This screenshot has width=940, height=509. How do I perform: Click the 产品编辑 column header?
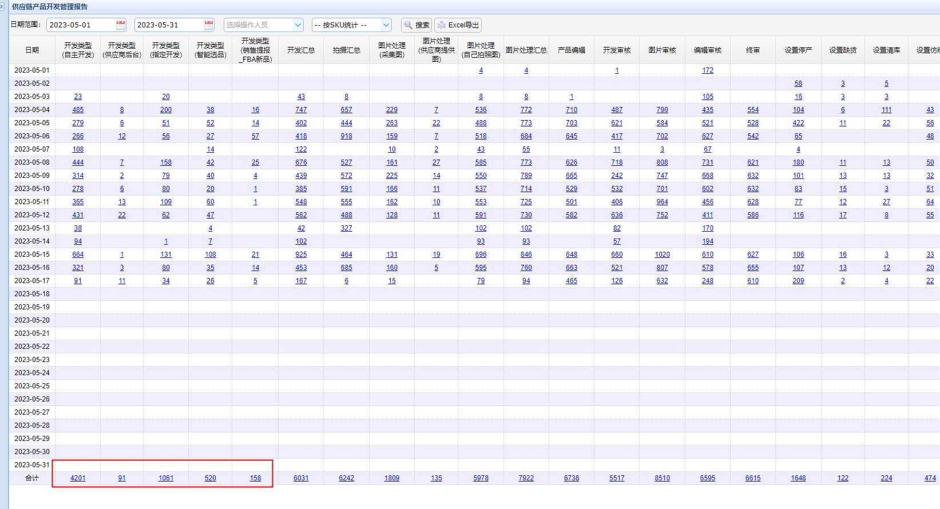pyautogui.click(x=572, y=50)
